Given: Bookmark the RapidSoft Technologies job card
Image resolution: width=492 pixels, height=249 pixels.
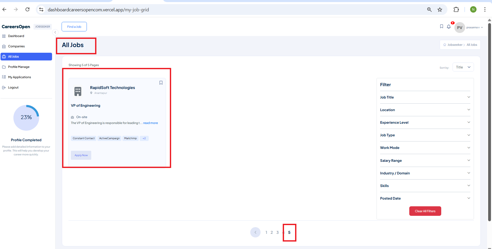Looking at the screenshot, I should pyautogui.click(x=161, y=83).
